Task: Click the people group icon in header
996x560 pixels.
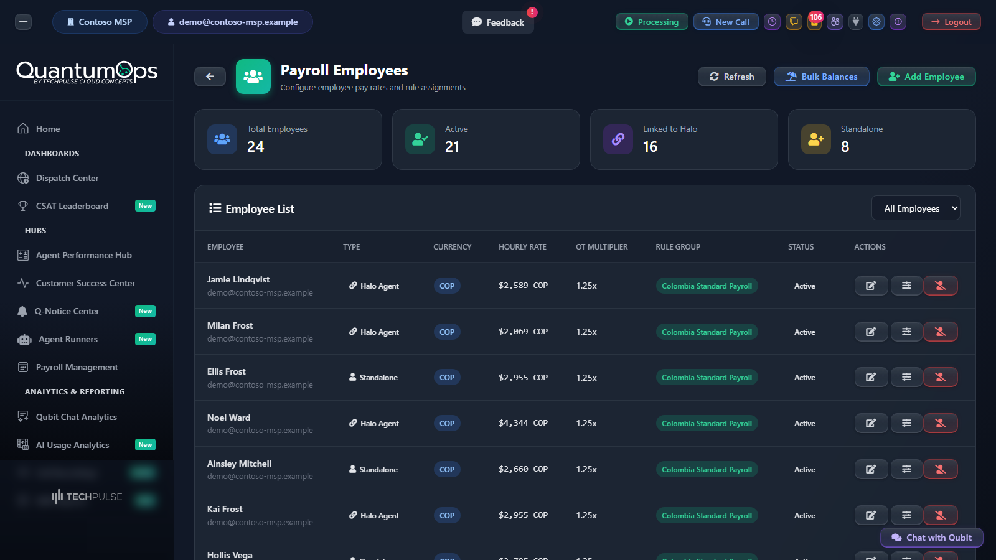Action: [835, 22]
